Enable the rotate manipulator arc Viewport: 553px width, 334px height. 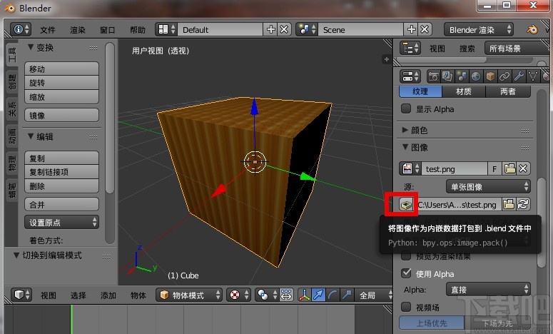[x=333, y=295]
